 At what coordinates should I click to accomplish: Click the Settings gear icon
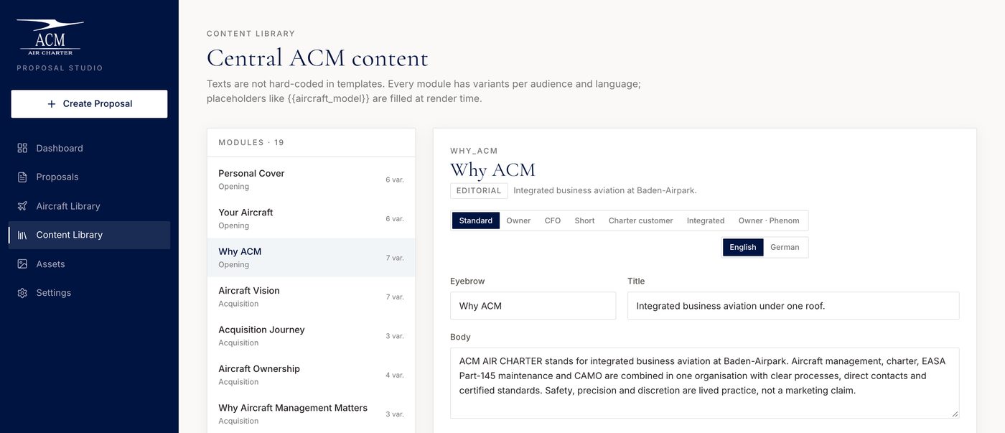[x=22, y=293]
